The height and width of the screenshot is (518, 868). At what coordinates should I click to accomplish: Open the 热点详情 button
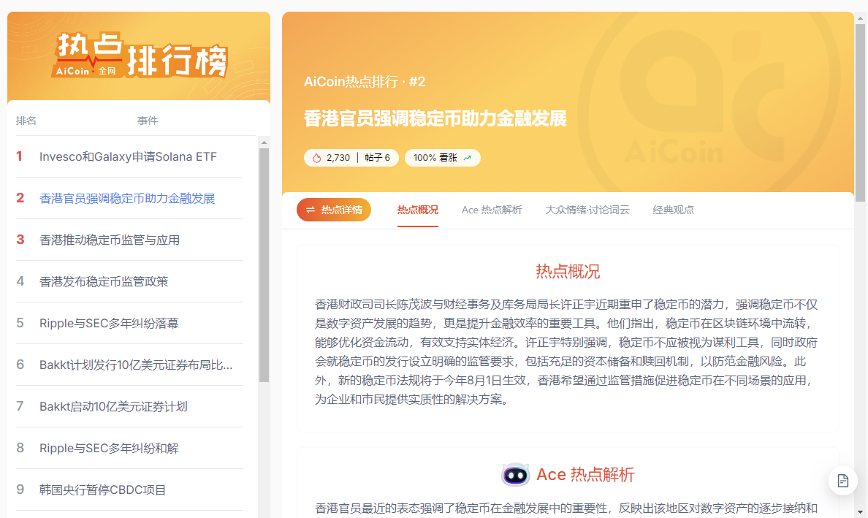pyautogui.click(x=334, y=210)
